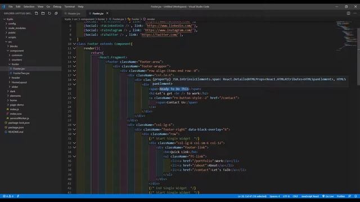Open the Debug menu
The height and width of the screenshot is (202, 360).
click(x=57, y=7)
